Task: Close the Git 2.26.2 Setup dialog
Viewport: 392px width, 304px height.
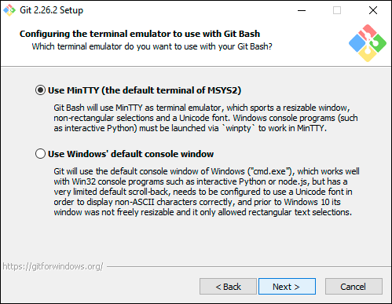Action: pyautogui.click(x=373, y=10)
